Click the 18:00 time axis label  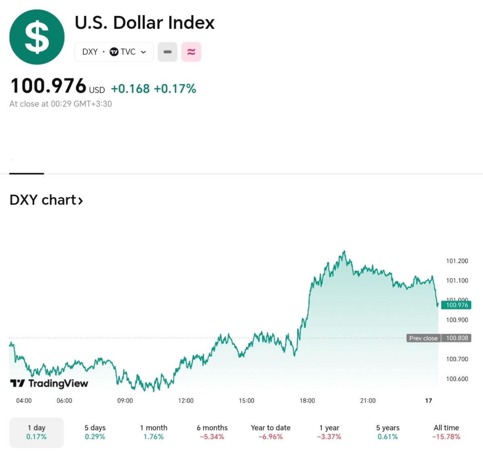pyautogui.click(x=307, y=401)
